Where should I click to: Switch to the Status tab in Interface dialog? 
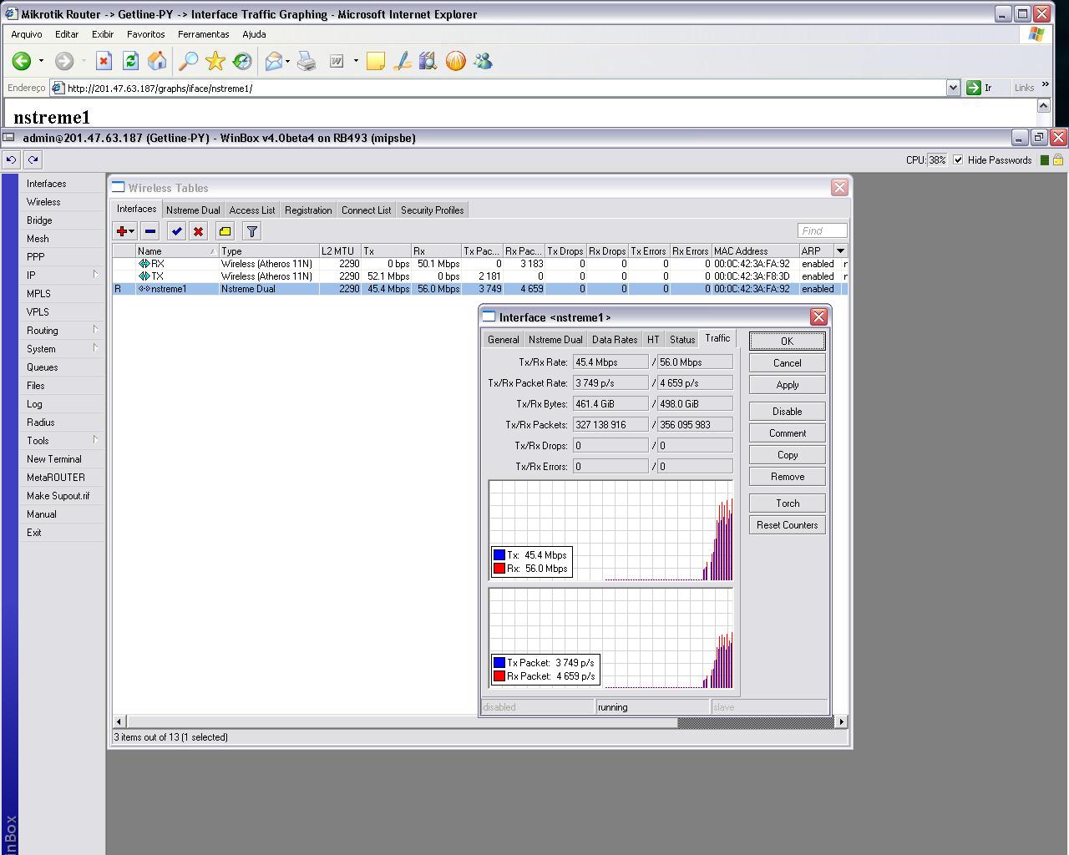[x=682, y=340]
